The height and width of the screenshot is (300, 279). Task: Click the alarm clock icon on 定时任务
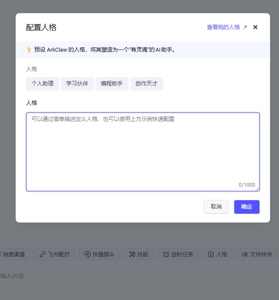[x=166, y=254]
